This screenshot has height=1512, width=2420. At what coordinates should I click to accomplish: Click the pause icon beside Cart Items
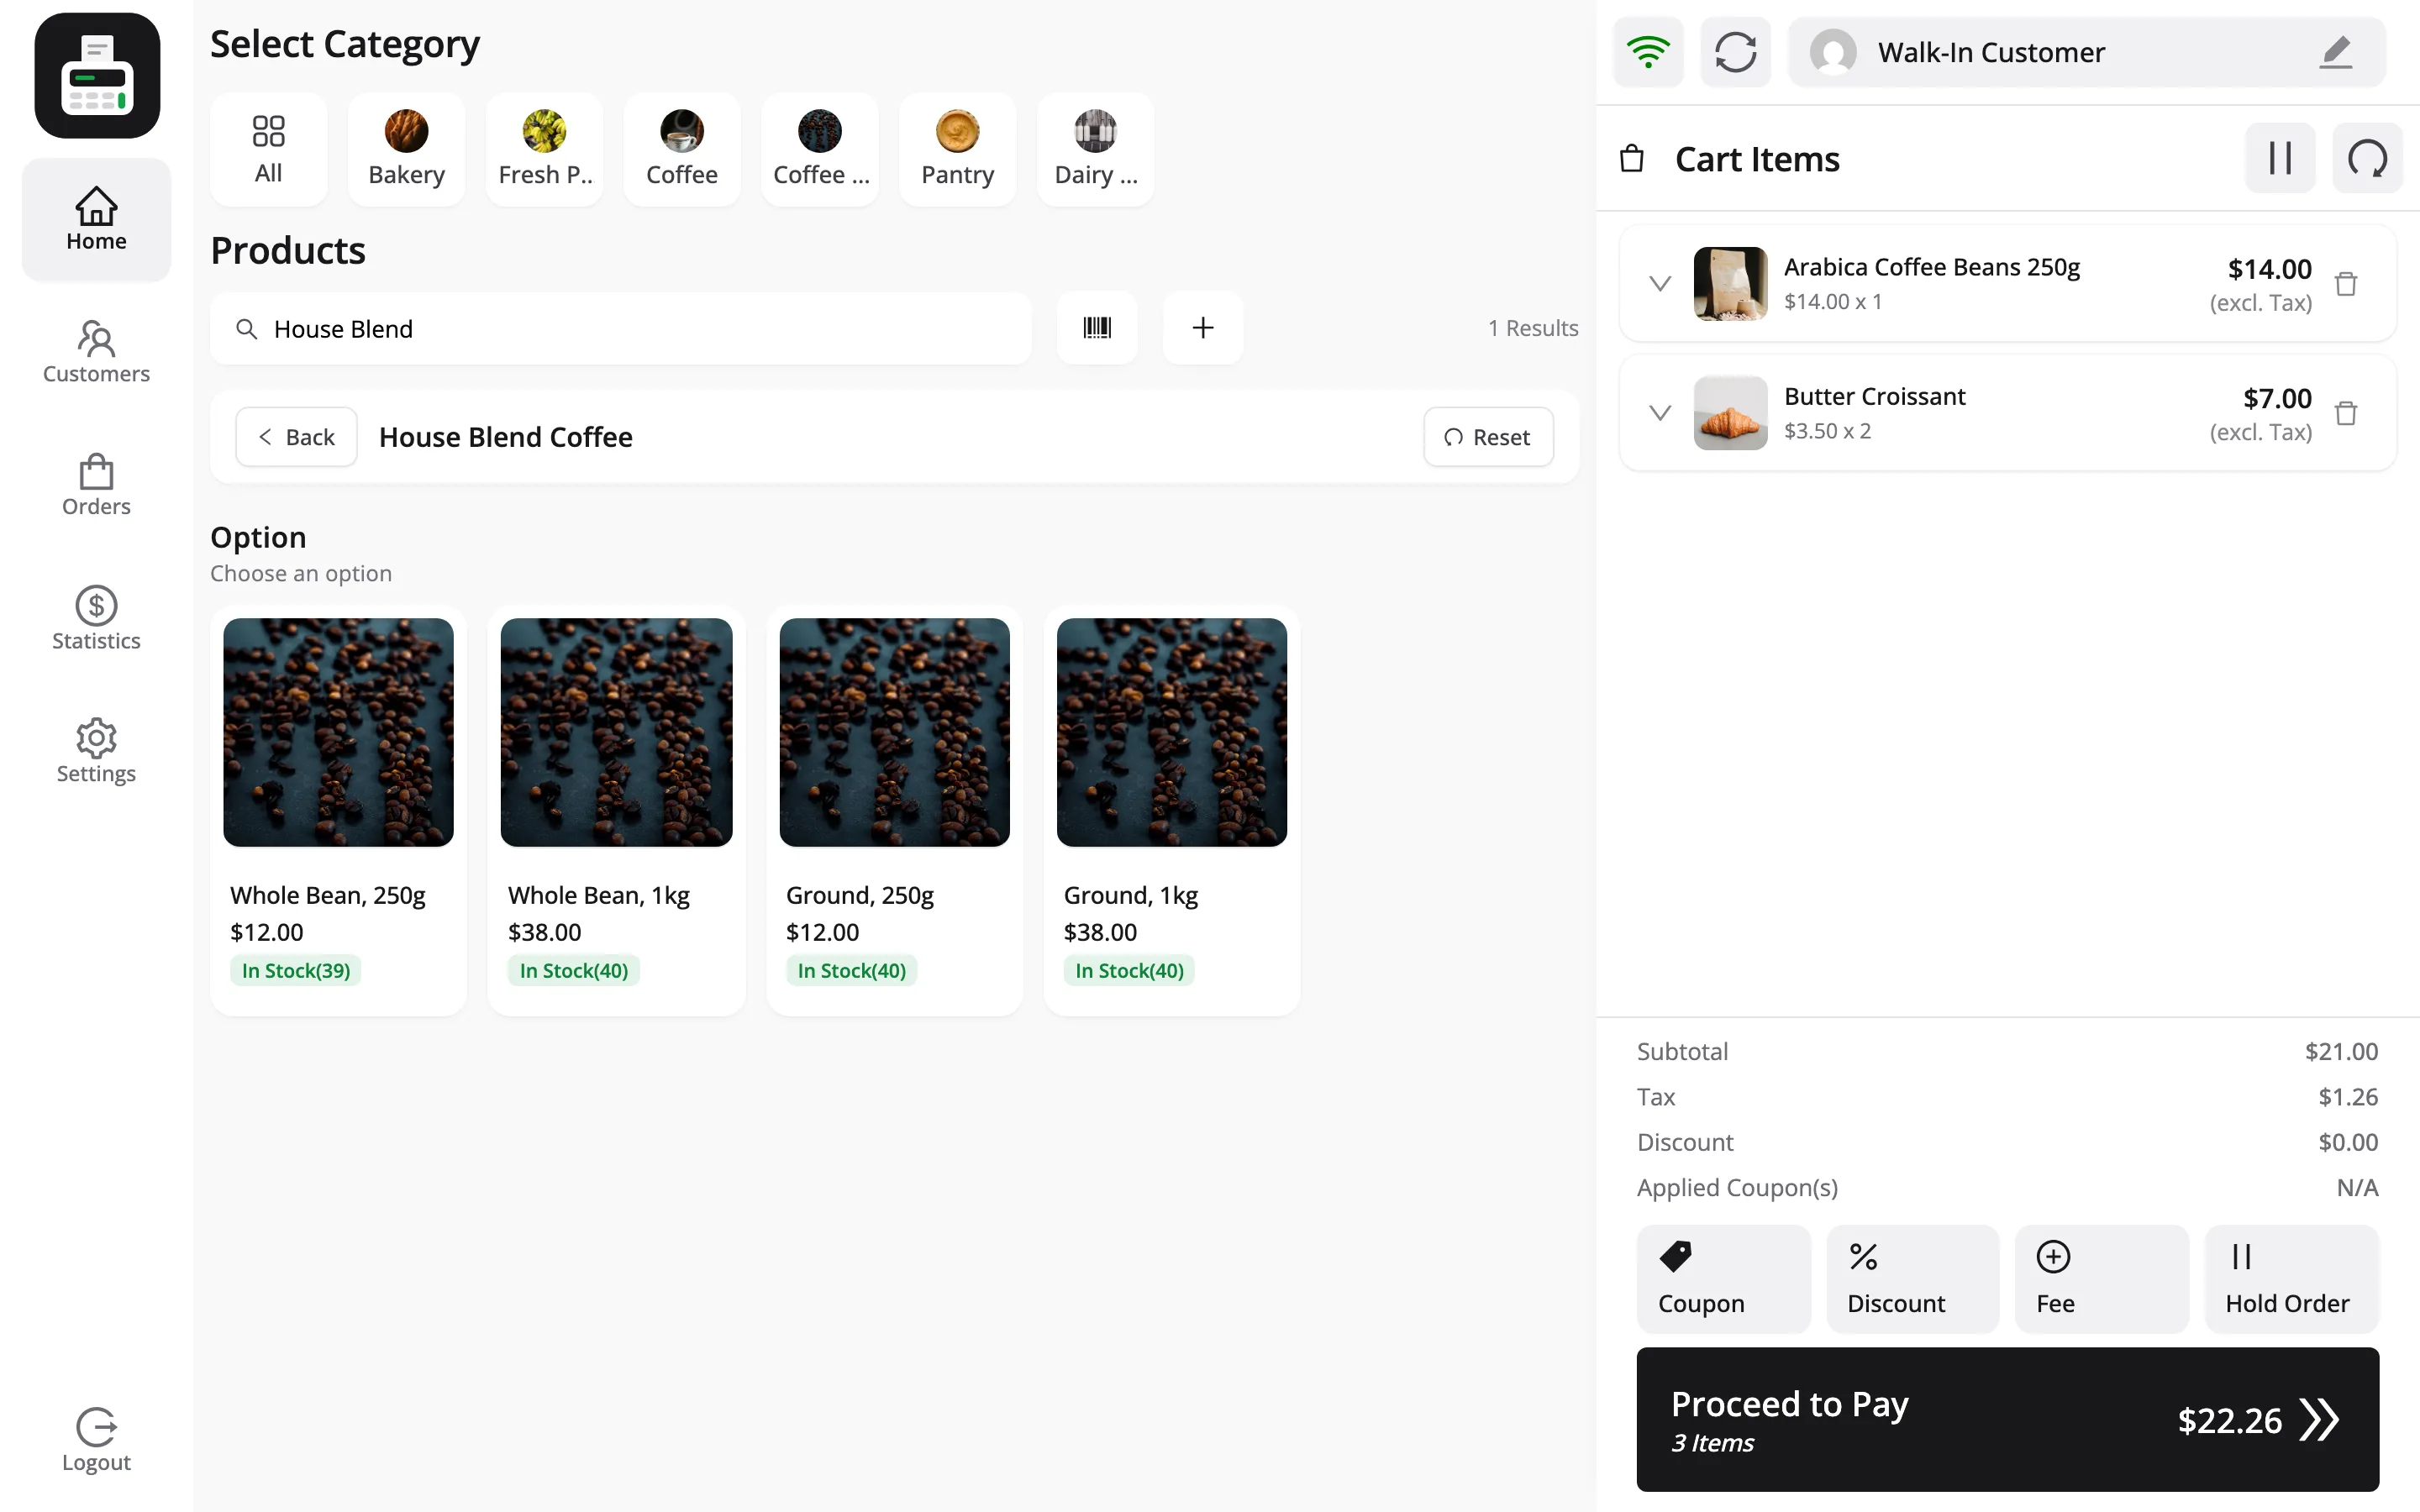click(2280, 158)
